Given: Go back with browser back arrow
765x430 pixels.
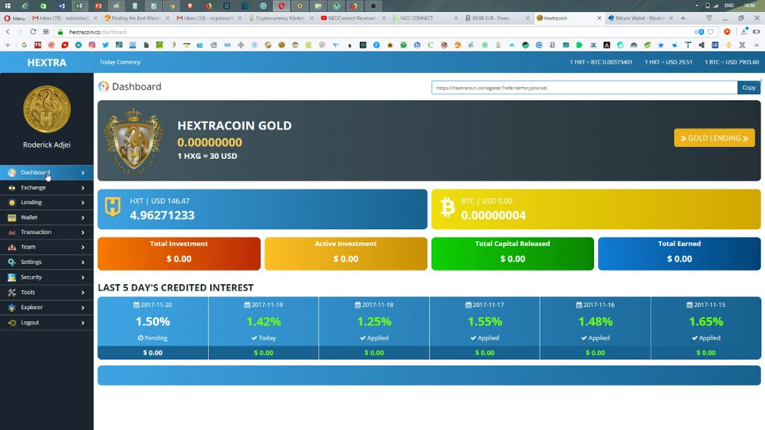Looking at the screenshot, I should 8,32.
